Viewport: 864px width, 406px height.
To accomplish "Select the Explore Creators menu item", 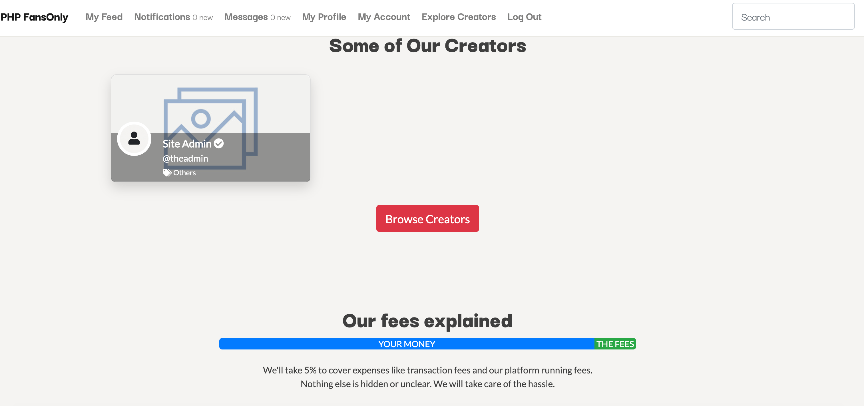I will [x=459, y=17].
